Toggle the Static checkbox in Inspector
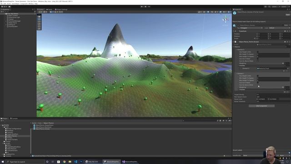Viewport: 291px width, 164px height. click(283, 25)
